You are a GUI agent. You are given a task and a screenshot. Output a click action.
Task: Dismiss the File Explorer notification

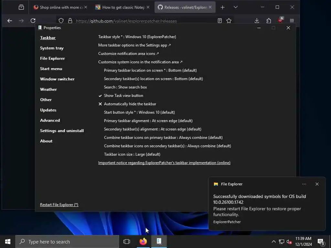tap(317, 184)
